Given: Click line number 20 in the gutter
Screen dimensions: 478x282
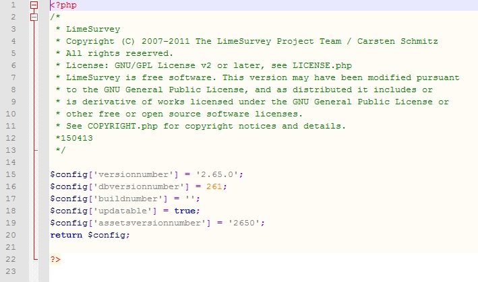Looking at the screenshot, I should tap(11, 235).
